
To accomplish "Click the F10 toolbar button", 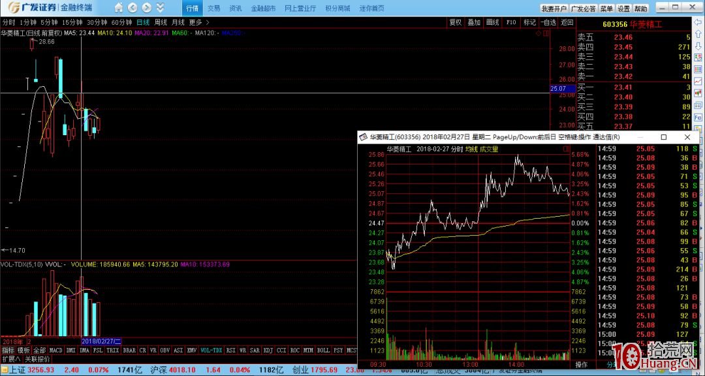I will (x=511, y=22).
